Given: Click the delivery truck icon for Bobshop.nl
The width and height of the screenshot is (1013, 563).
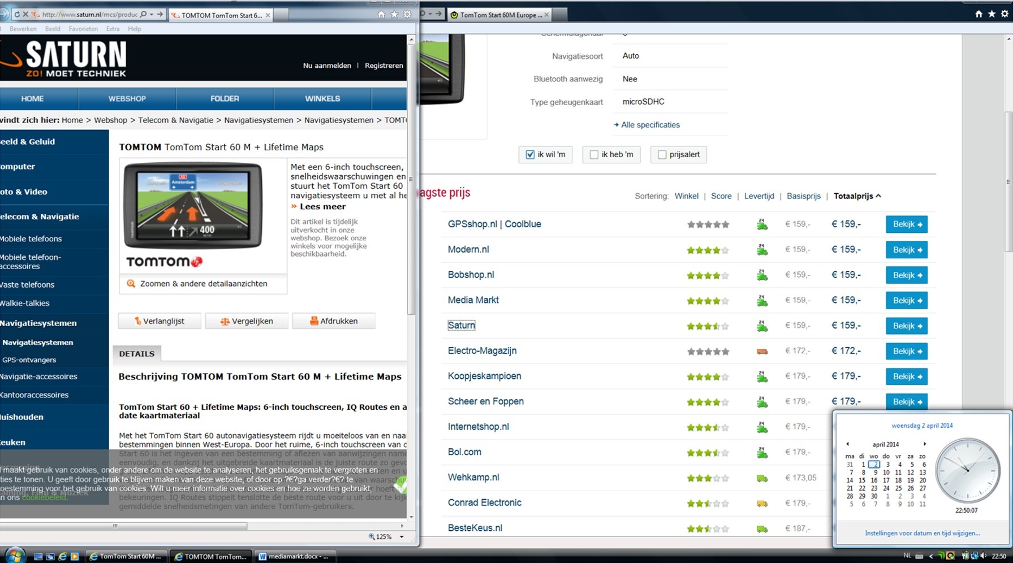Looking at the screenshot, I should 762,275.
